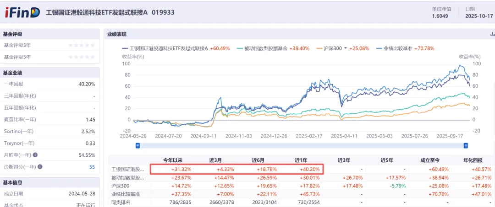The height and width of the screenshot is (207, 495).
Task: Toggle the 工银国证港股通科技ETF发起式联接A chart series
Action: click(165, 48)
